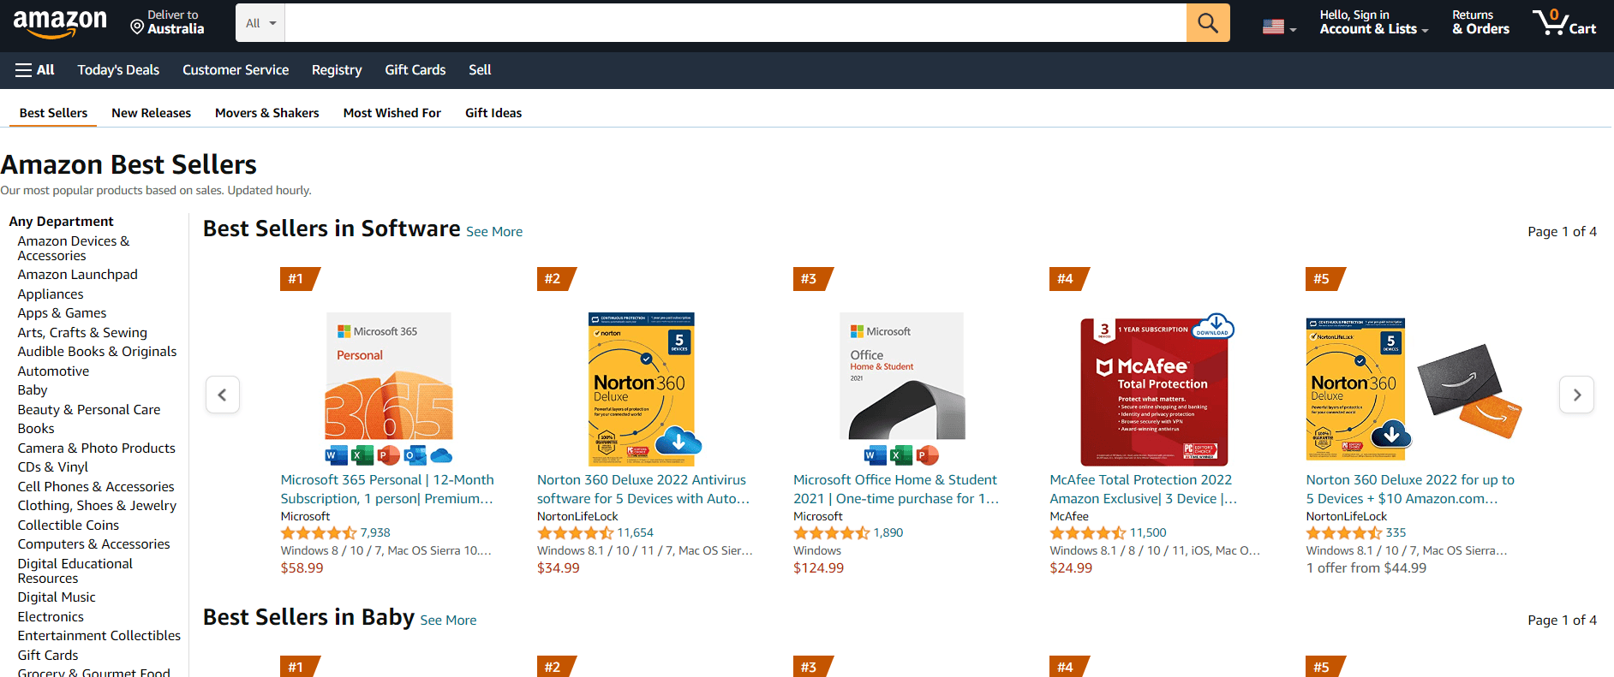Switch to the Movers & Shakers tab

pyautogui.click(x=266, y=112)
